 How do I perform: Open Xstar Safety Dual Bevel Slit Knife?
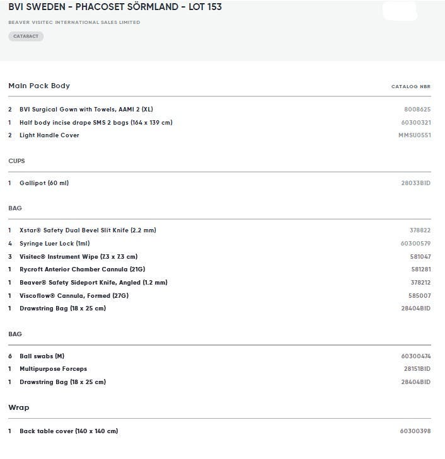[x=88, y=230]
